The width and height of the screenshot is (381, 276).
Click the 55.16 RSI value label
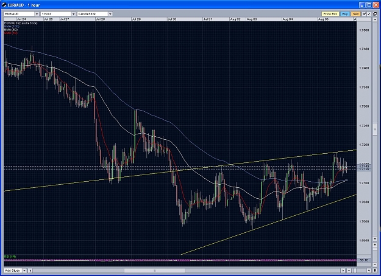tap(364, 260)
